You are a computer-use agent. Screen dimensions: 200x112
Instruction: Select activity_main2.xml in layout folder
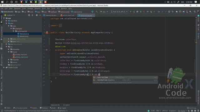click(21, 57)
